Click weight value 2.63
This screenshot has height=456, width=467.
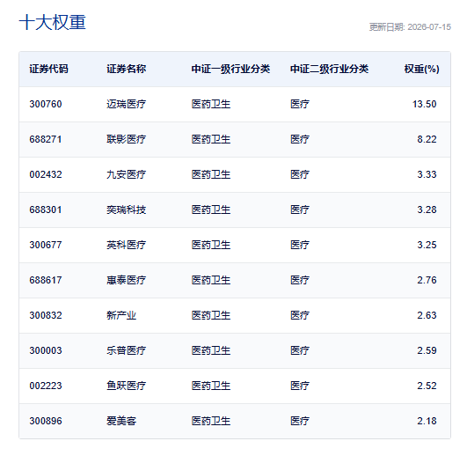coord(427,315)
